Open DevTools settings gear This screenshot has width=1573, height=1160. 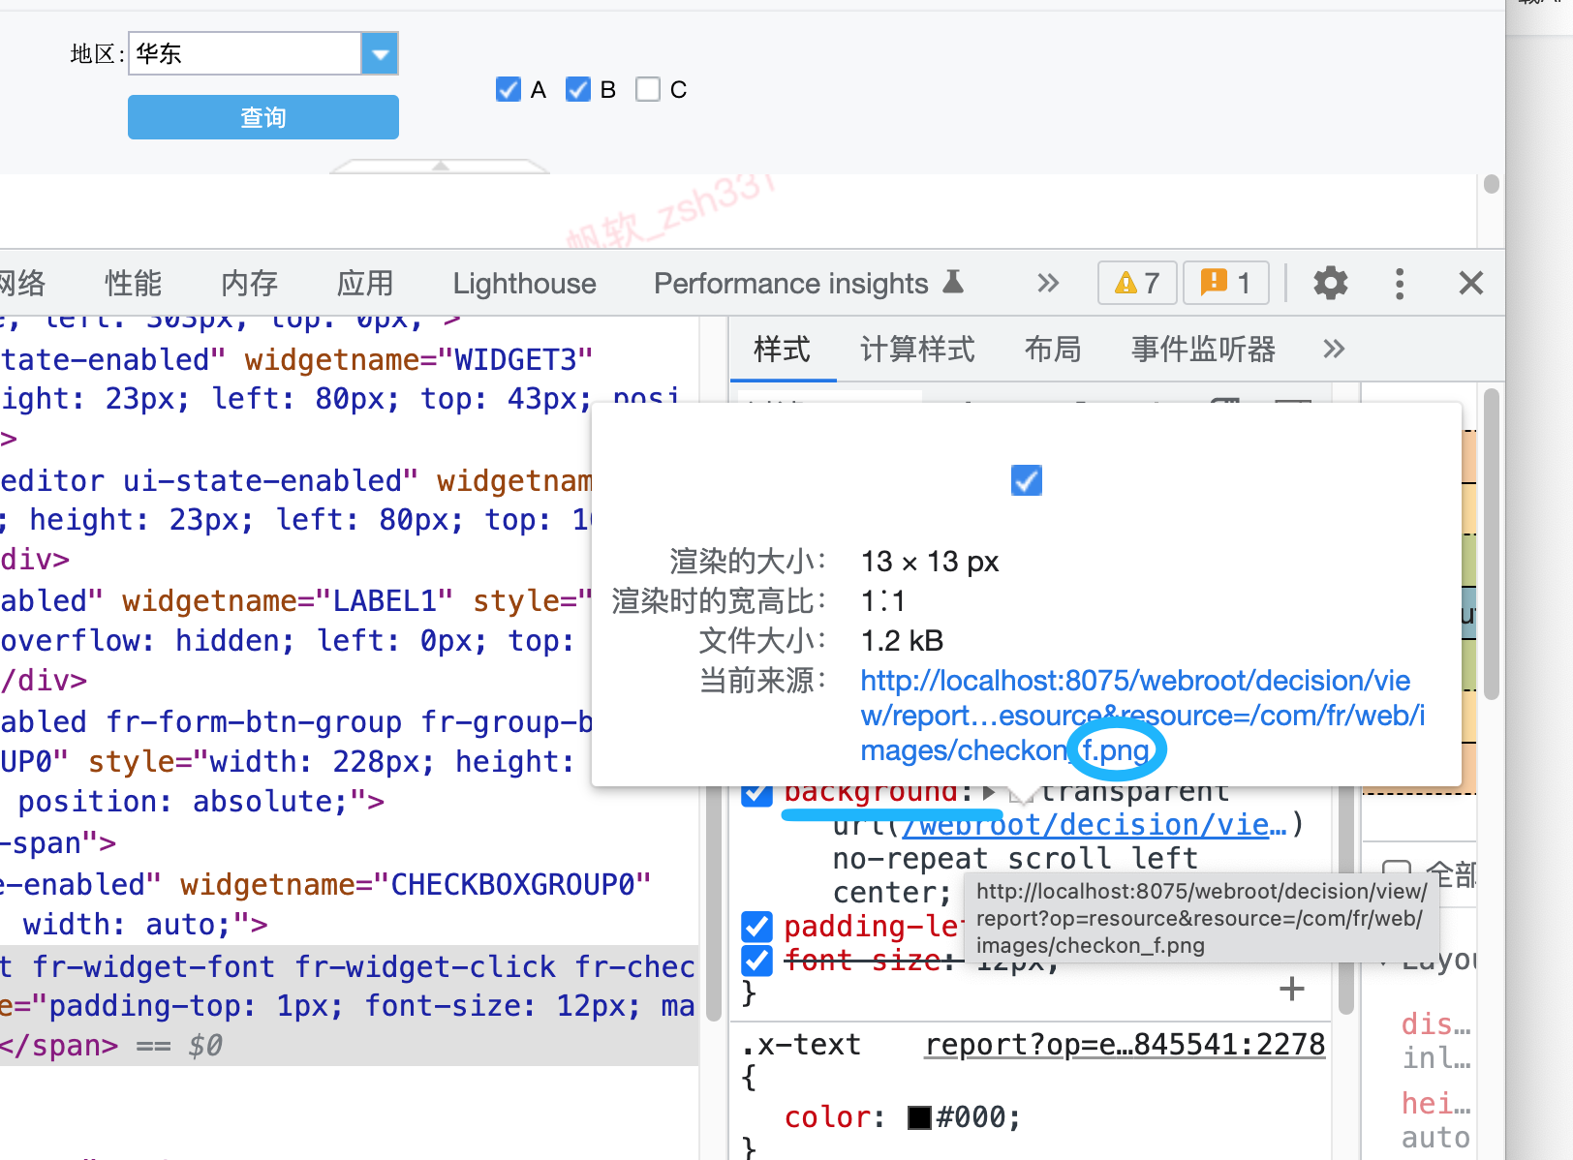point(1330,283)
